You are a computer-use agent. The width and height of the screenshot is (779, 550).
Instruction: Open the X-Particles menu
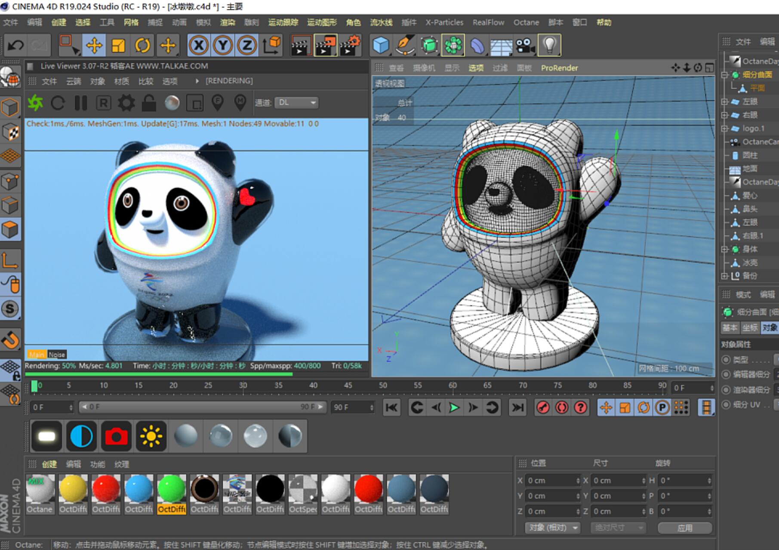[444, 22]
